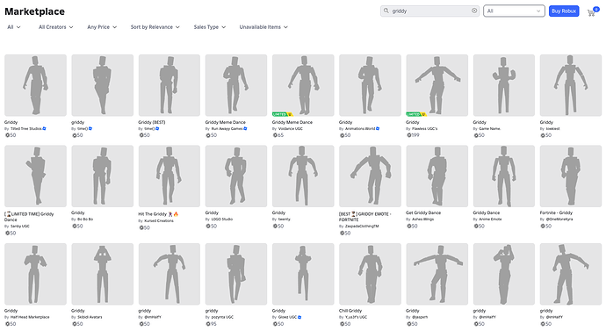The height and width of the screenshot is (331, 606).
Task: Visit creator Voidance UGC
Action: click(292, 128)
